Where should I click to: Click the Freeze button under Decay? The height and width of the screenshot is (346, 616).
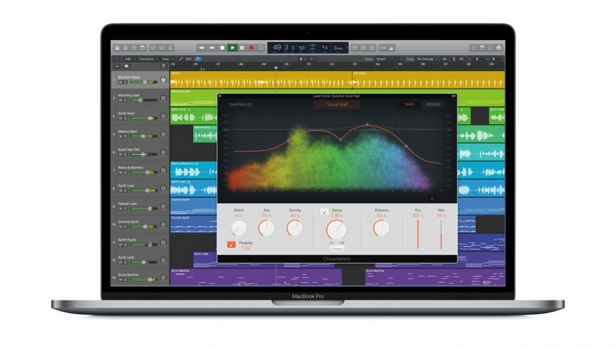[337, 249]
